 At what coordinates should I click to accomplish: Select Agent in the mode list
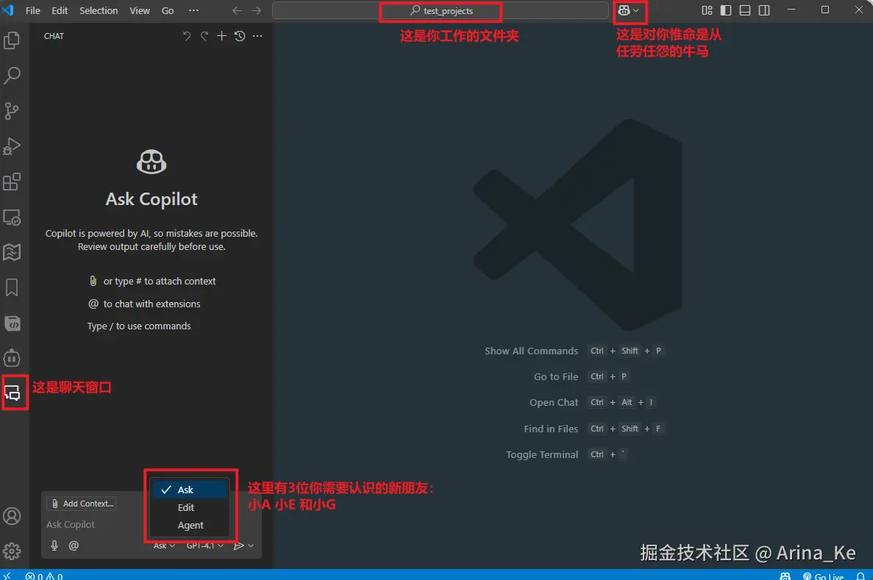[190, 526]
